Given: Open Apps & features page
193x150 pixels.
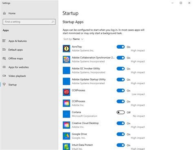Looking at the screenshot, I should (18, 41).
